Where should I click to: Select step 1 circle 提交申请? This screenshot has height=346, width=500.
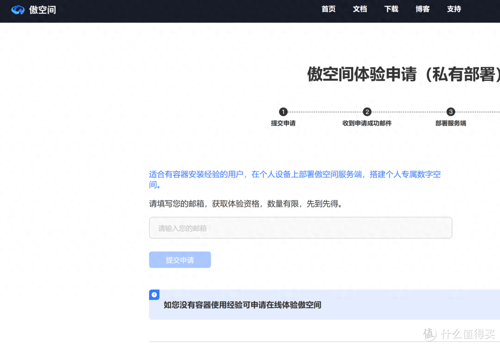(283, 112)
